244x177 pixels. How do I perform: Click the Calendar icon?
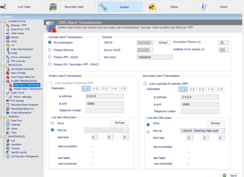[8, 125]
